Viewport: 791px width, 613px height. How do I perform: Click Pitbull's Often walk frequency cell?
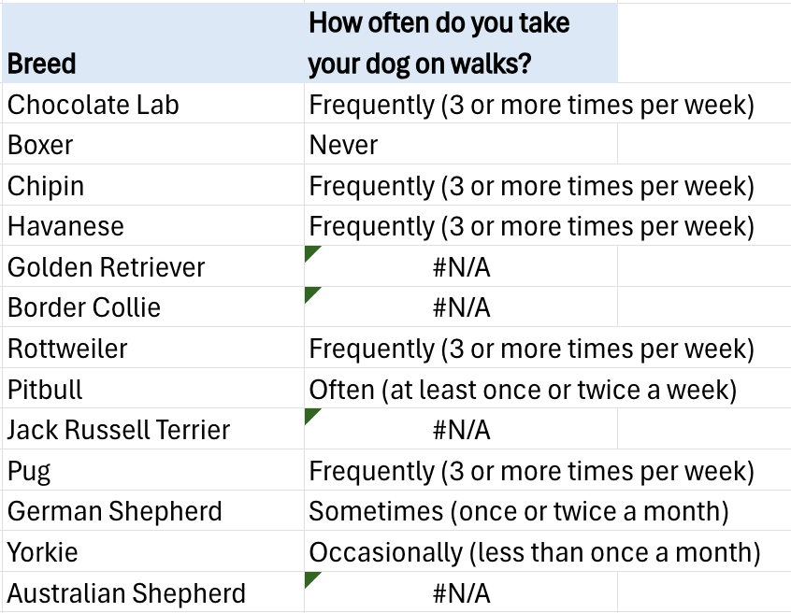tap(461, 389)
